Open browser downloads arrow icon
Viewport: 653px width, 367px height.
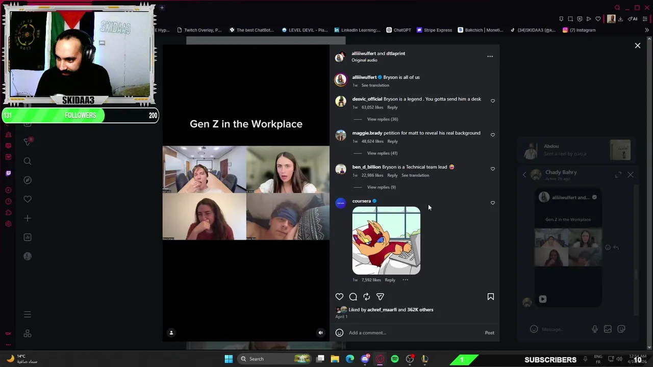coord(620,19)
